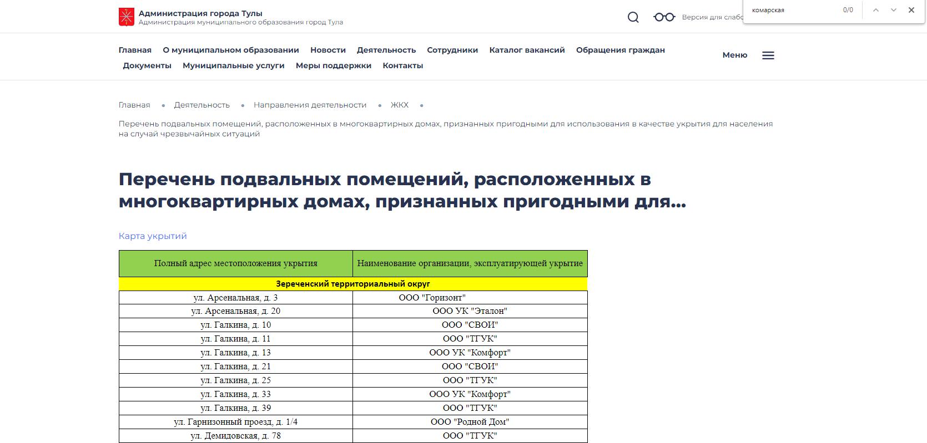
Task: Open the 'Карта укрытий' link
Action: (153, 236)
